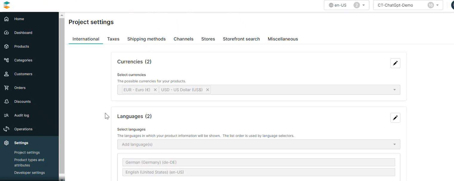Open the CT-ChatGpt-Demo project dropdown
454x181 pixels.
point(408,5)
